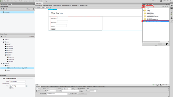Image resolution: width=173 pixels, height=97 pixels.
Task: Click the Document Title input field
Action: pos(57,94)
